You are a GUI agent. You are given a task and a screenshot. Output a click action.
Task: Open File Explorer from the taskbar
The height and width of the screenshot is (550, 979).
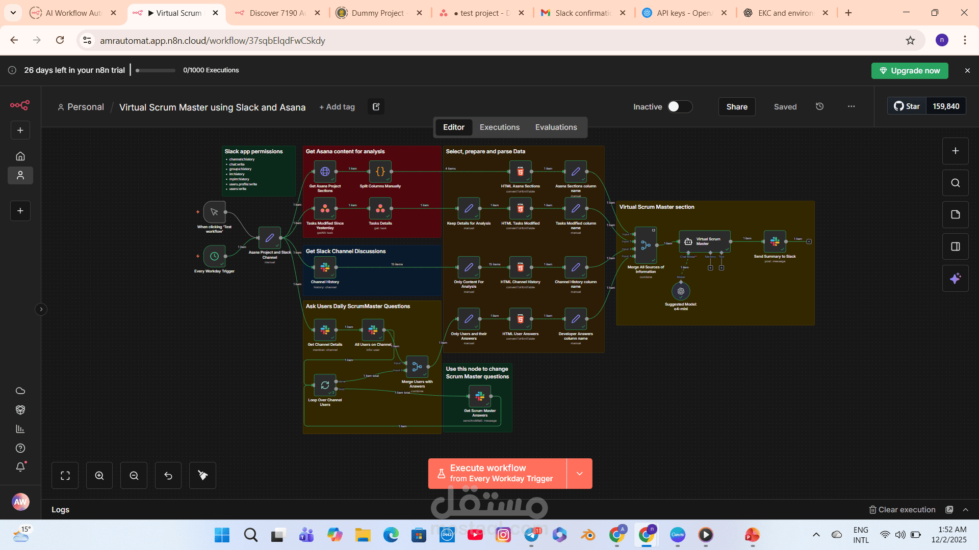coord(363,535)
